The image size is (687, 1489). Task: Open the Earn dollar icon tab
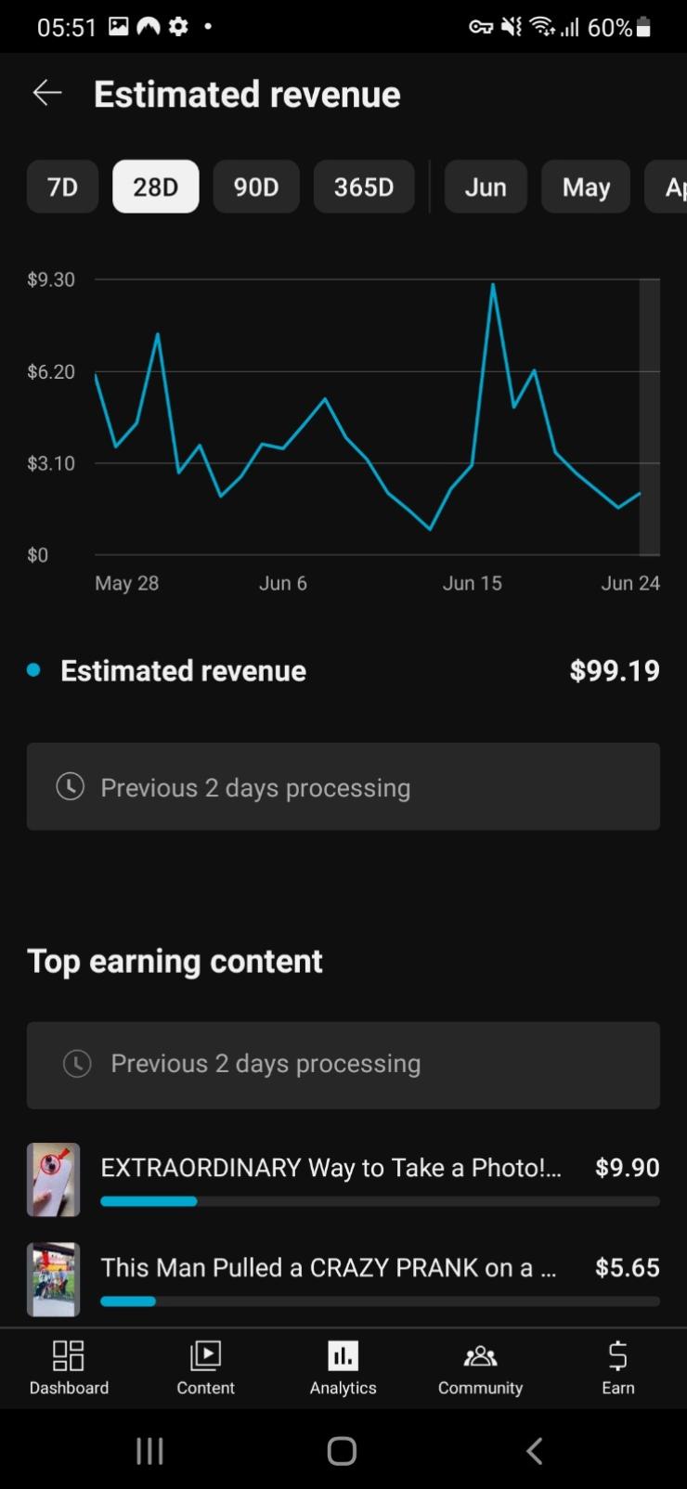(x=617, y=1355)
